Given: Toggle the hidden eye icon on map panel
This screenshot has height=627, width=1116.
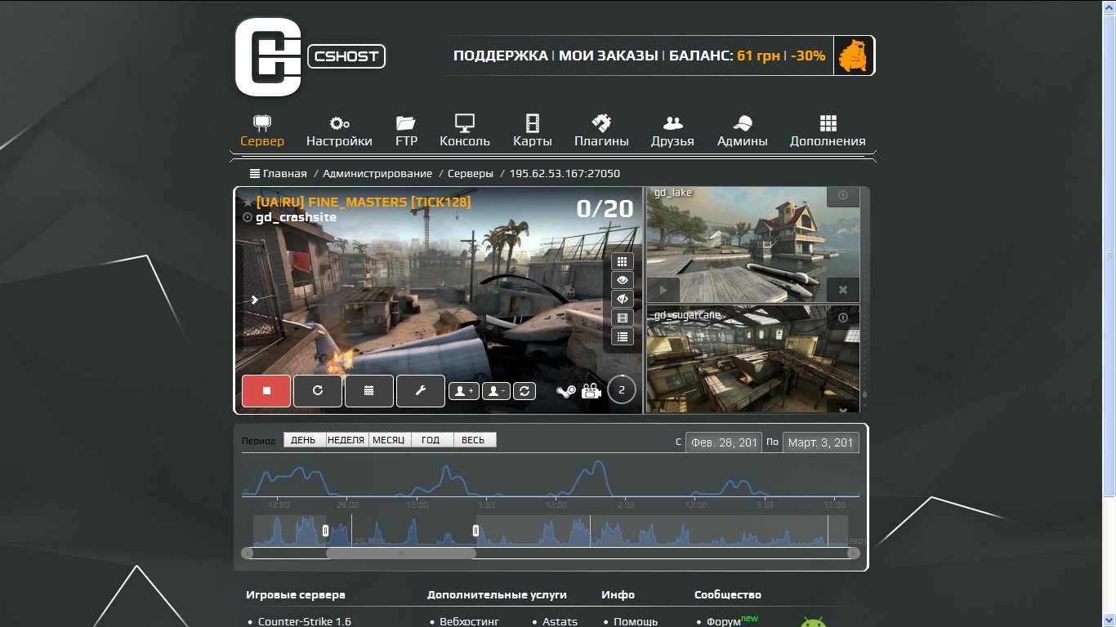Looking at the screenshot, I should tap(623, 299).
